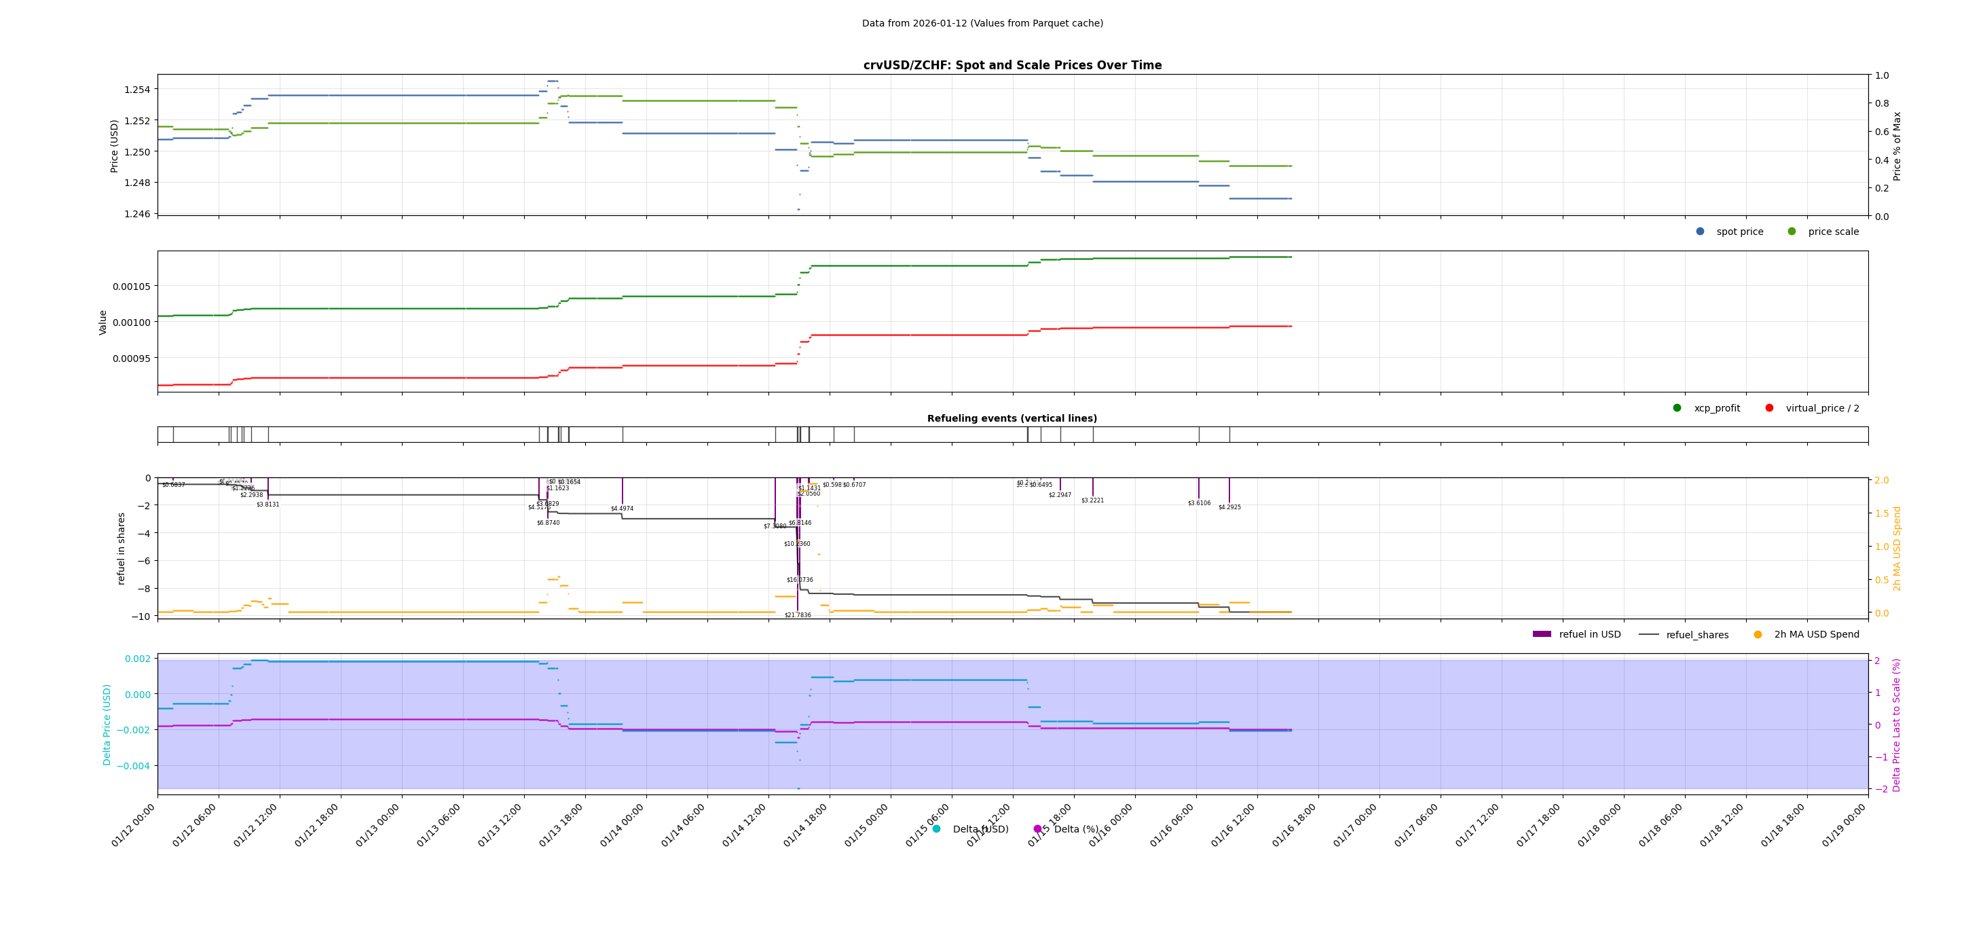The width and height of the screenshot is (1966, 935).
Task: Click the $4.4974 refuel annotation label
Action: pyautogui.click(x=622, y=509)
